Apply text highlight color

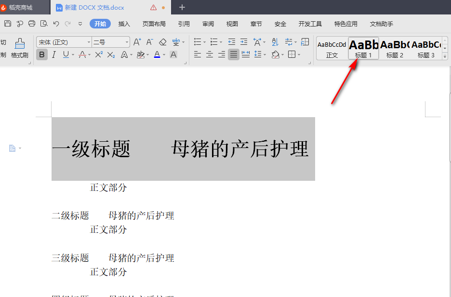pos(141,54)
